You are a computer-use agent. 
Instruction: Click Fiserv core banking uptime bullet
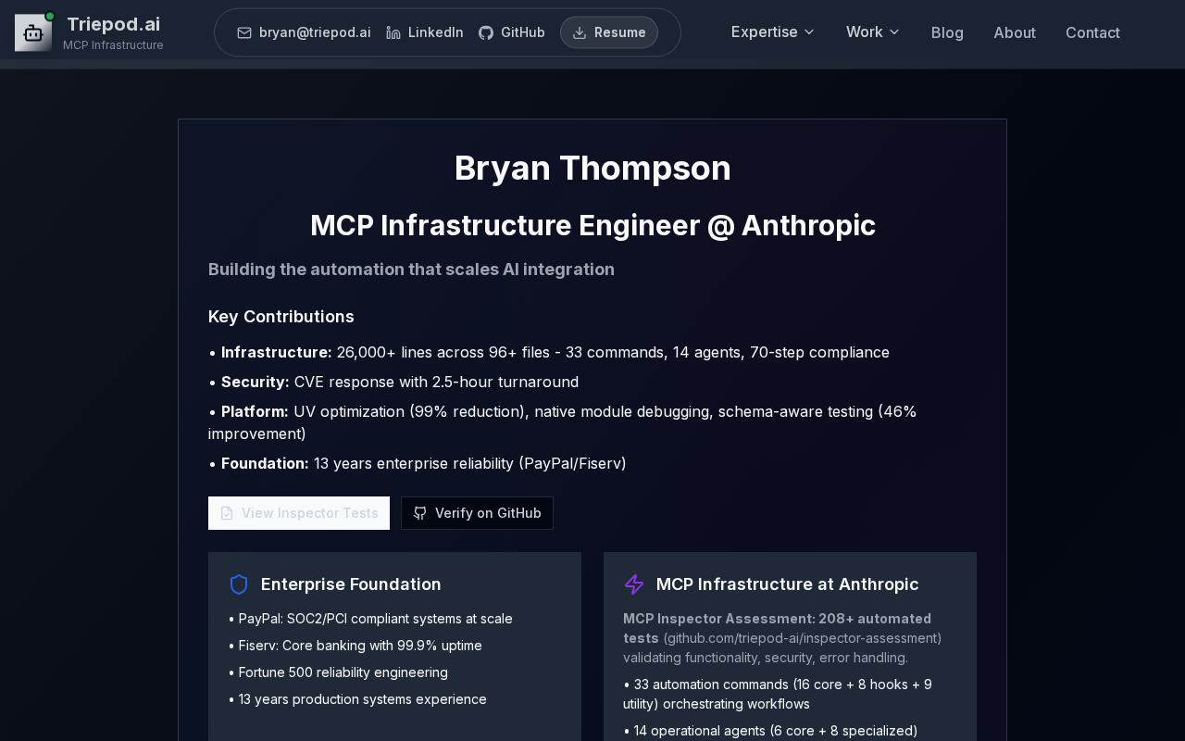pyautogui.click(x=355, y=646)
